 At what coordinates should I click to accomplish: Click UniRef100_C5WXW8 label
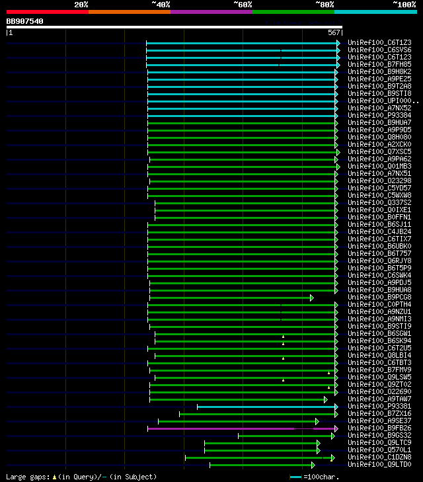[379, 196]
